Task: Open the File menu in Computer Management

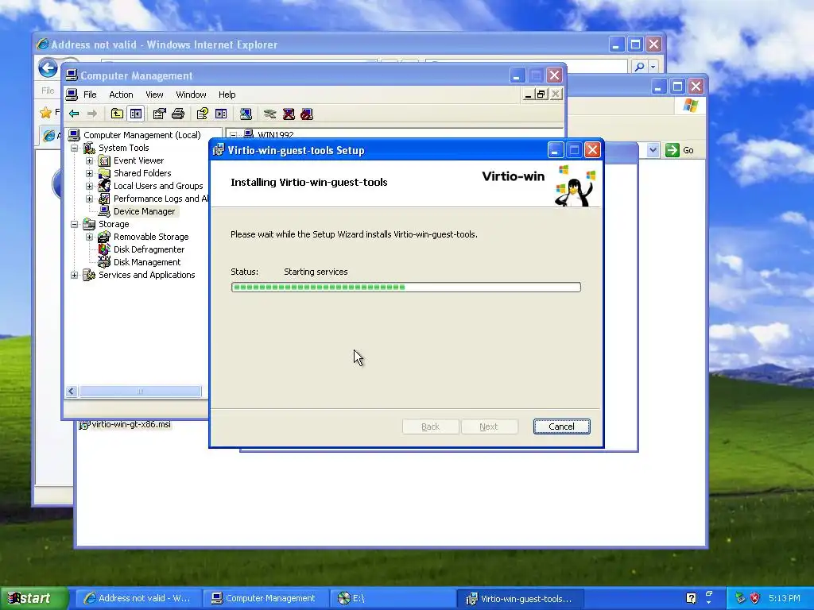Action: [91, 95]
